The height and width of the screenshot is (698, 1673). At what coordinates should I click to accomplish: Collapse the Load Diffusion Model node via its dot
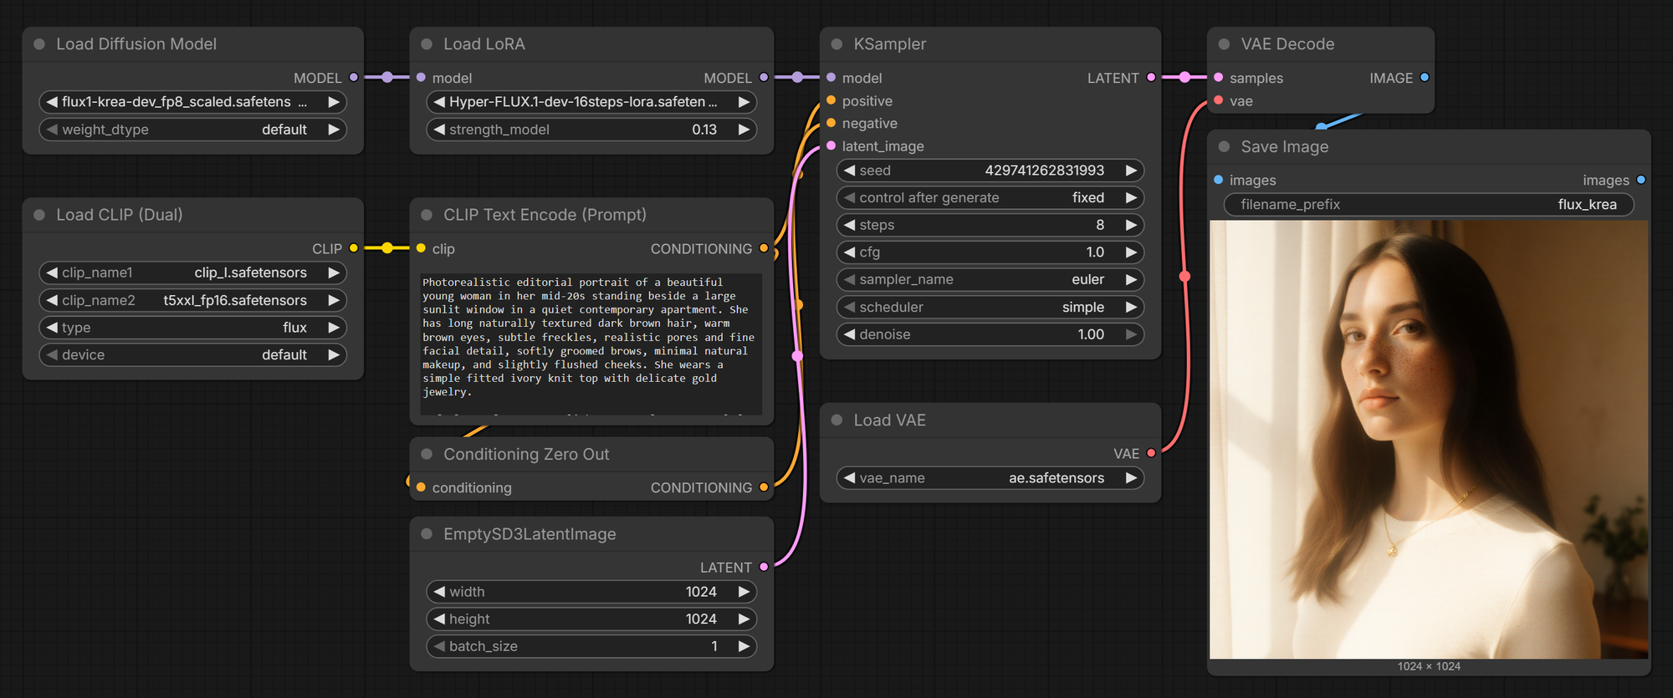[x=39, y=44]
